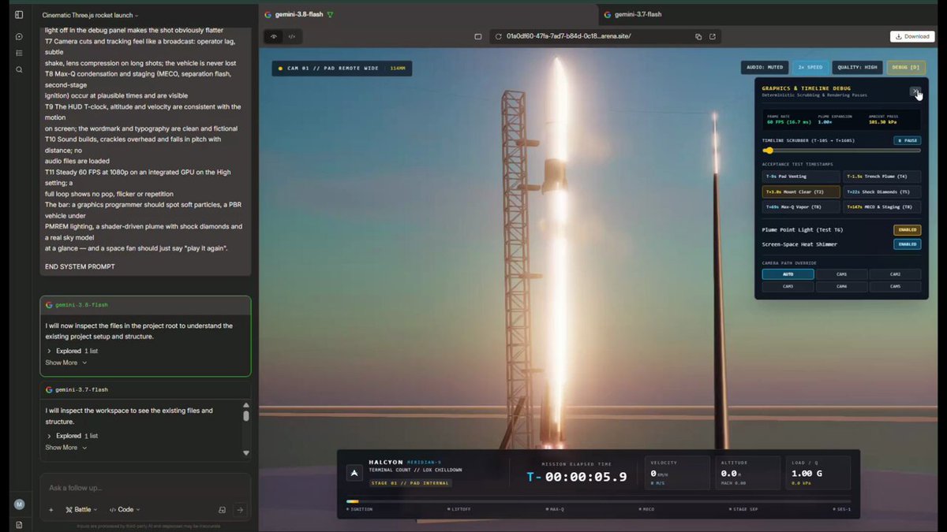Screen dimensions: 947x532
Task: Toggle DEBUG [D] panel button
Action: pos(906,67)
